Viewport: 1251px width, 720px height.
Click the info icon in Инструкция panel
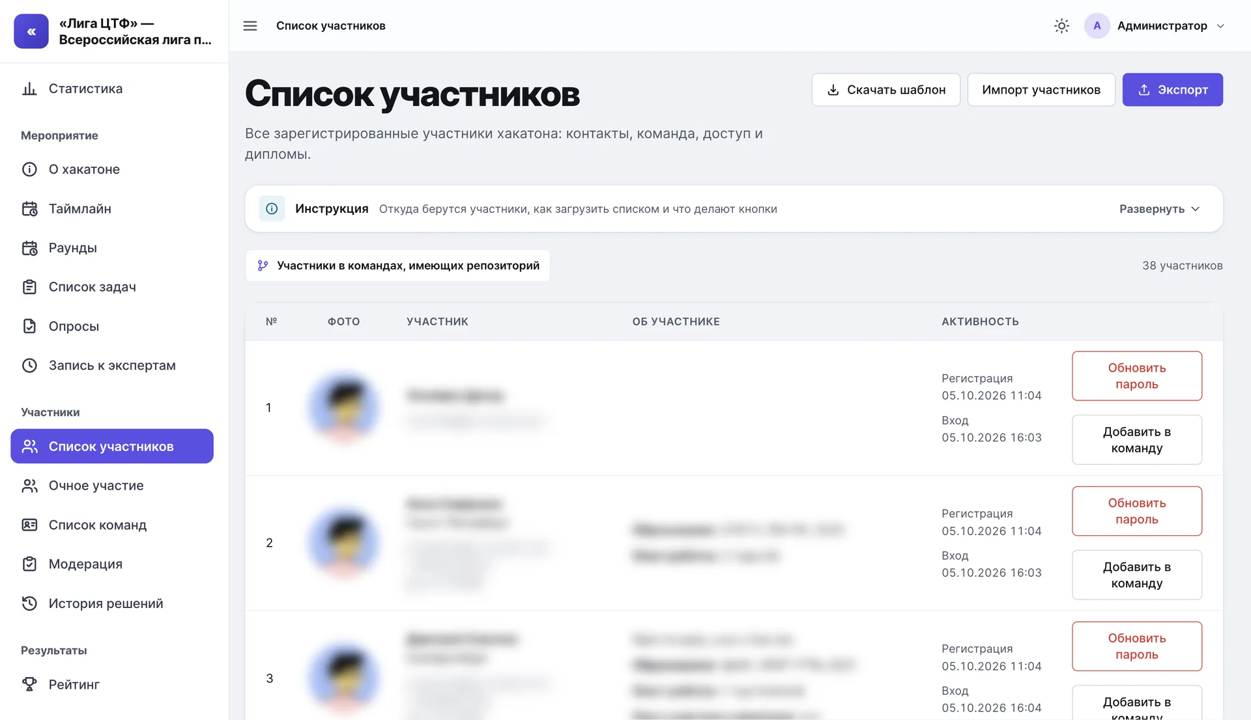pos(272,209)
